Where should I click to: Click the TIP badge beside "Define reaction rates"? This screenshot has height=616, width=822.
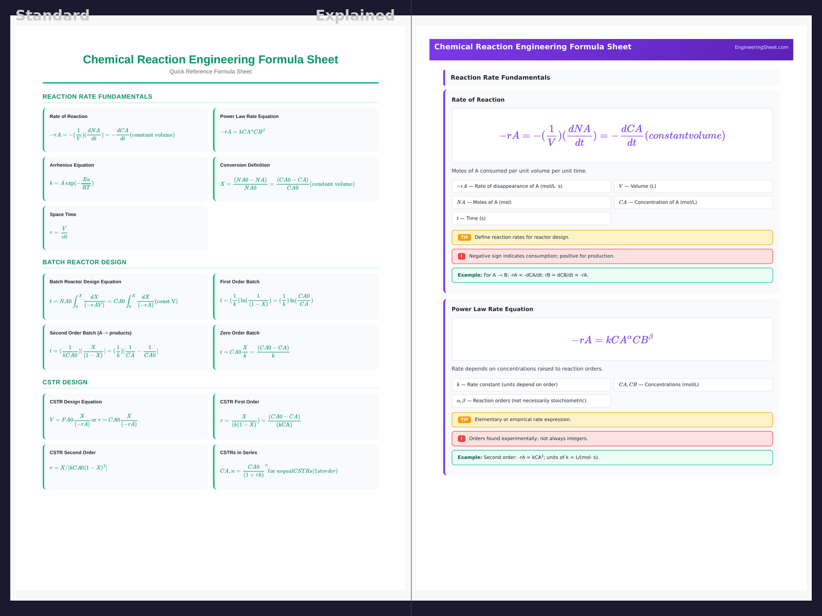pos(464,238)
